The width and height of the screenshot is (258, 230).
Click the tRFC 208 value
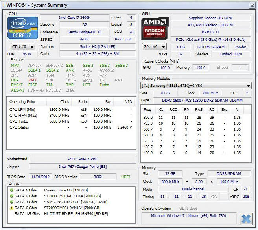click(x=246, y=197)
